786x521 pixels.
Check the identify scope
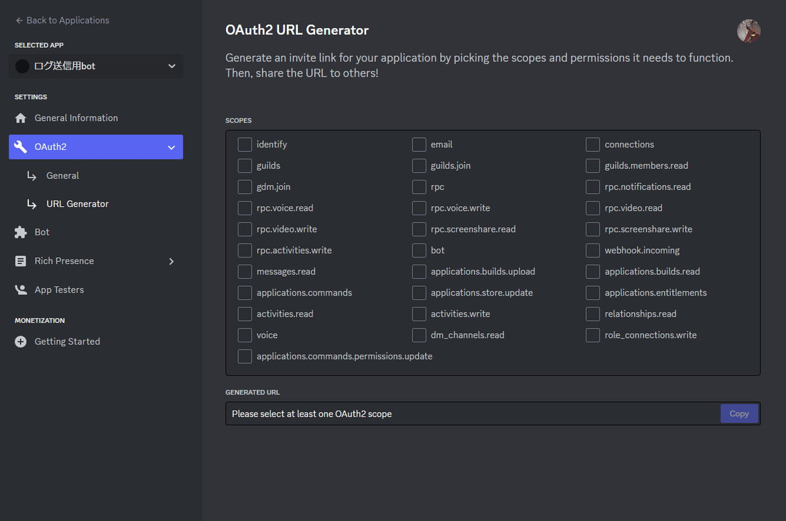[244, 144]
